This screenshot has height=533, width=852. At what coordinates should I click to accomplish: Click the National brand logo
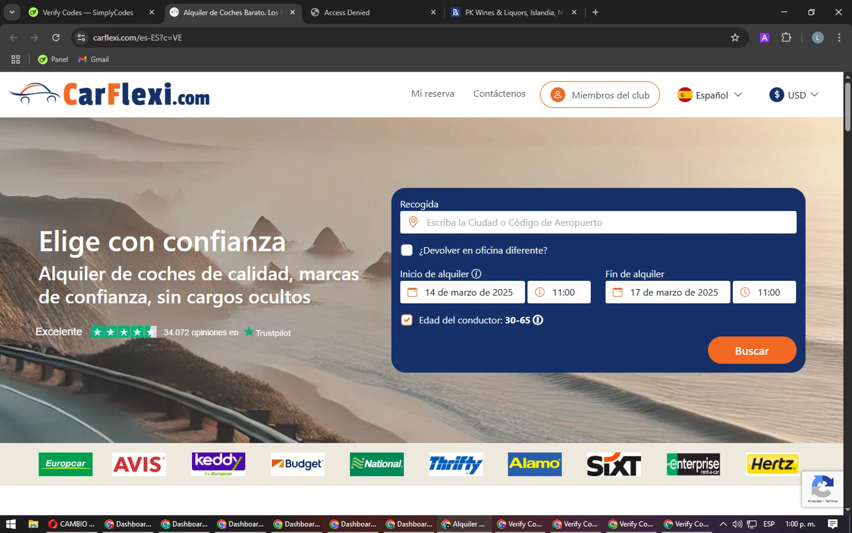click(x=377, y=464)
